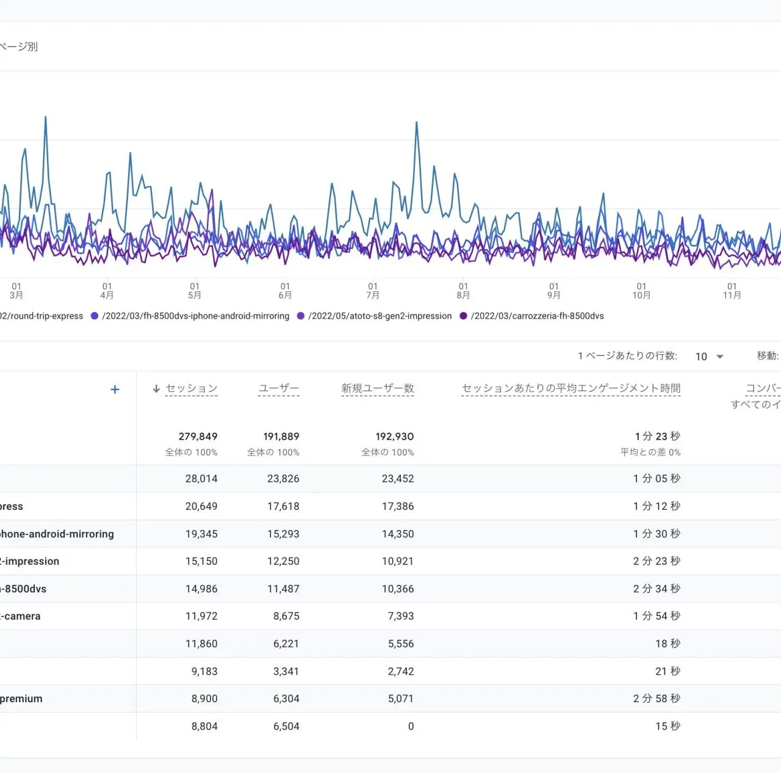Click the engagement time 21 秒

(x=668, y=671)
